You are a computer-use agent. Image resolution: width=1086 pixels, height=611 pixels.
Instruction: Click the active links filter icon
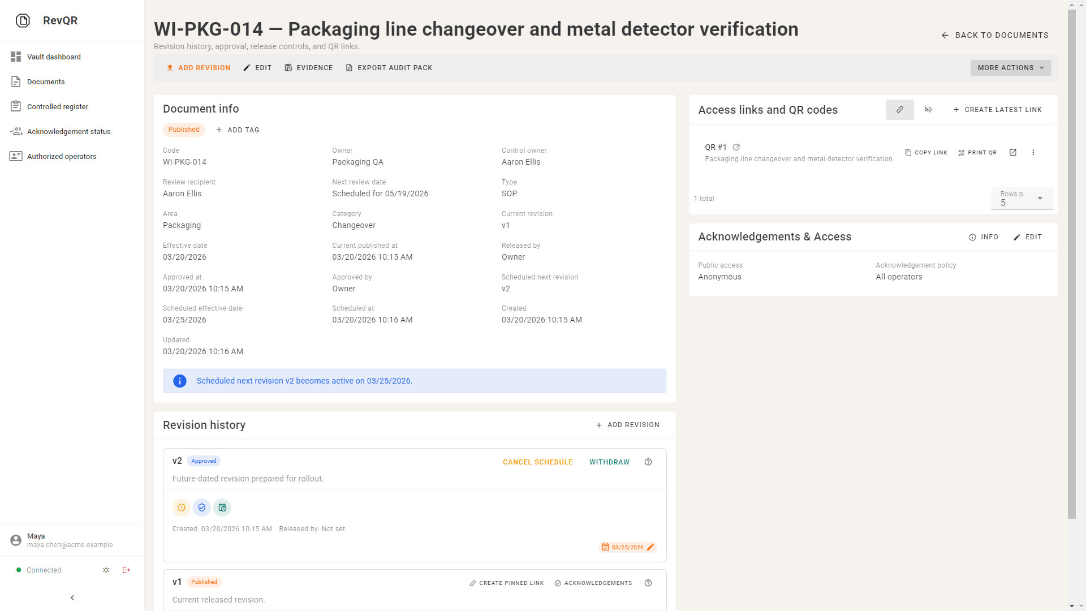tap(899, 110)
